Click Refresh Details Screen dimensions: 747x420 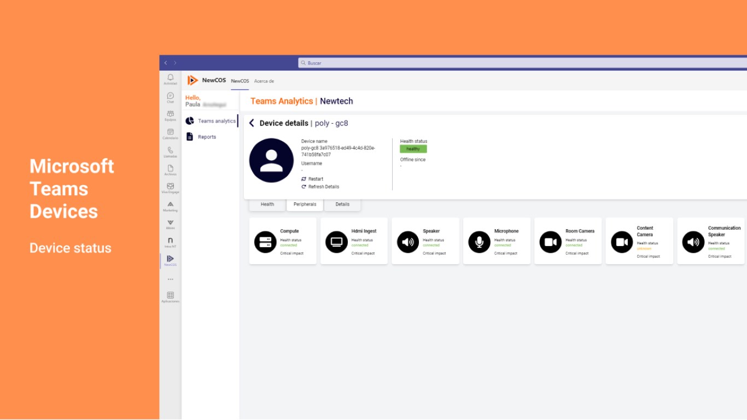click(x=320, y=186)
